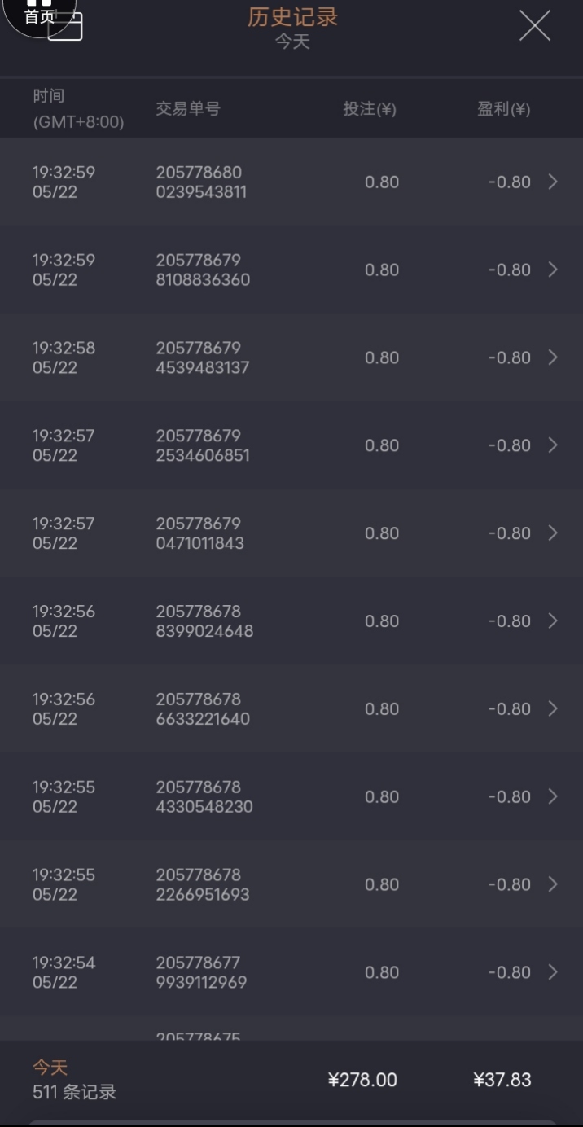This screenshot has height=1127, width=583.
Task: Select the 今天 date filter under title
Action: pyautogui.click(x=292, y=42)
